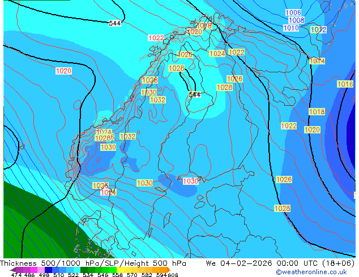Click the purple arrow at legend's left end

point(12,270)
